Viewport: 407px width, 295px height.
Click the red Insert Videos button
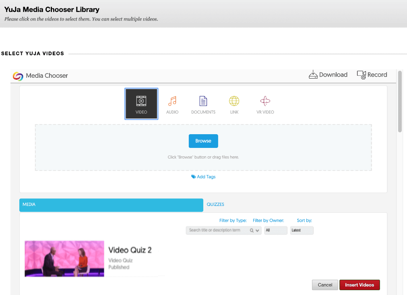pos(359,285)
